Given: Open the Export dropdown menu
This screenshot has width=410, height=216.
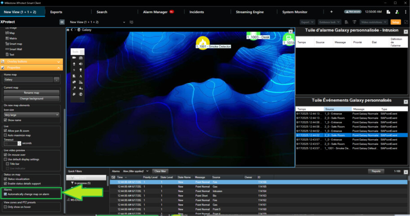Looking at the screenshot, I should click(x=307, y=22).
